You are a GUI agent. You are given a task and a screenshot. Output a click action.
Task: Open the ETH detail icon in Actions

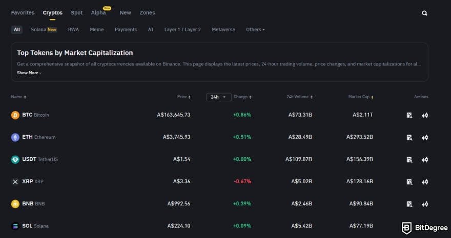[x=409, y=138]
